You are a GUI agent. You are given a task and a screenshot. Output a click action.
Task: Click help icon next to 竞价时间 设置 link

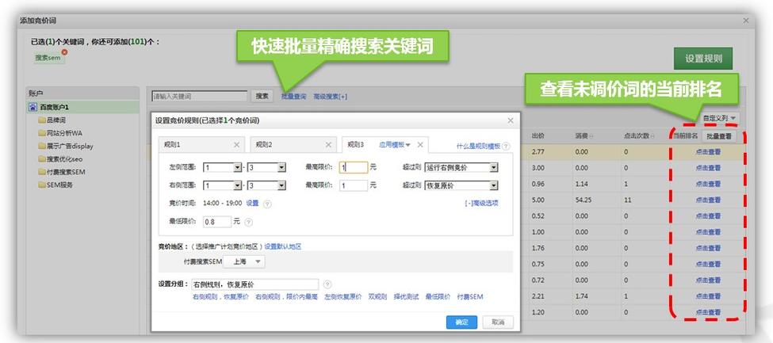(267, 203)
